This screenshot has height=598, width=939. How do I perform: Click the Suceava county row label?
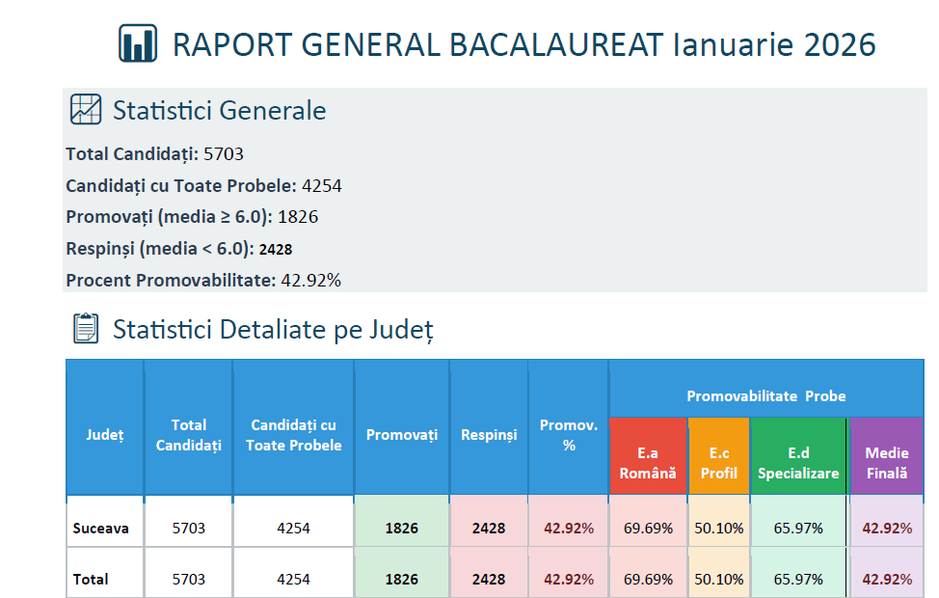coord(100,529)
